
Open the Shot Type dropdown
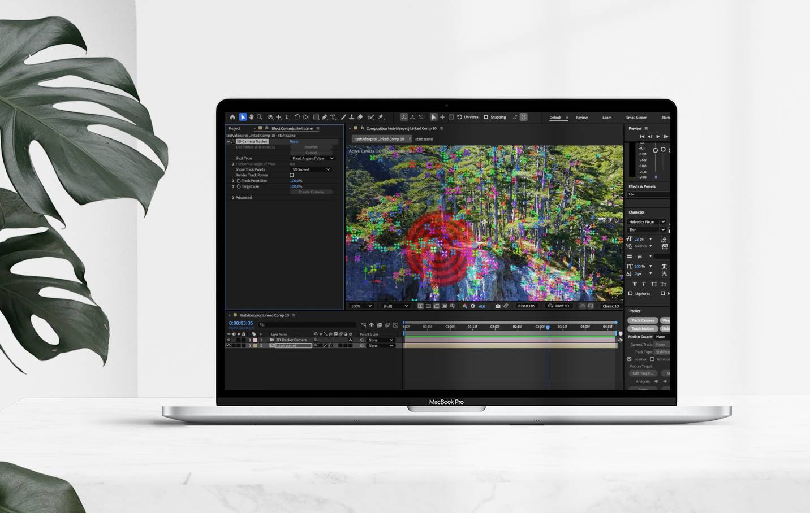tap(313, 158)
